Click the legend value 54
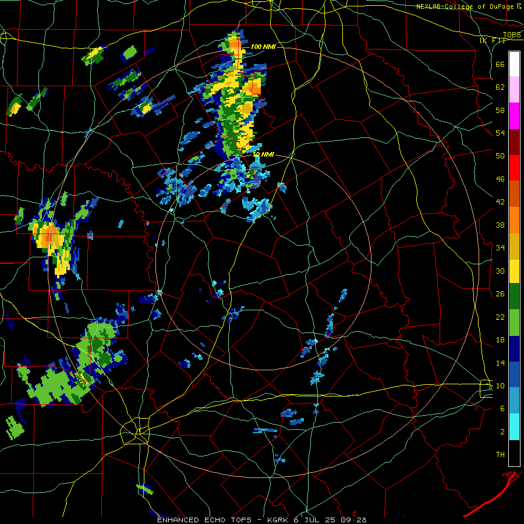The height and width of the screenshot is (524, 524). tap(500, 133)
